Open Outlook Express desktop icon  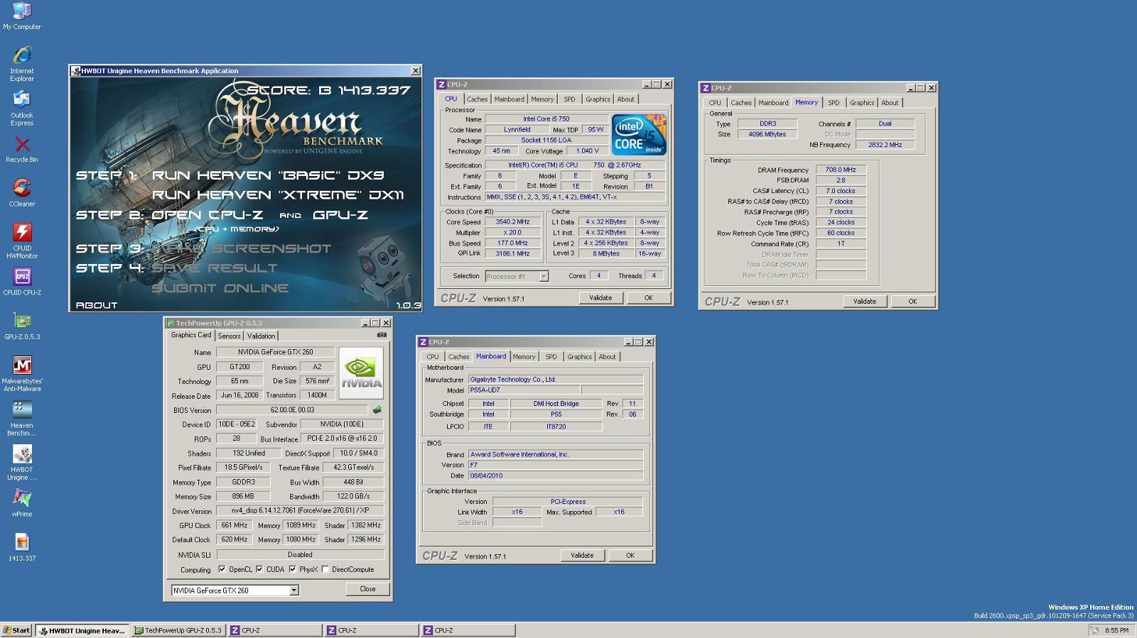[22, 108]
